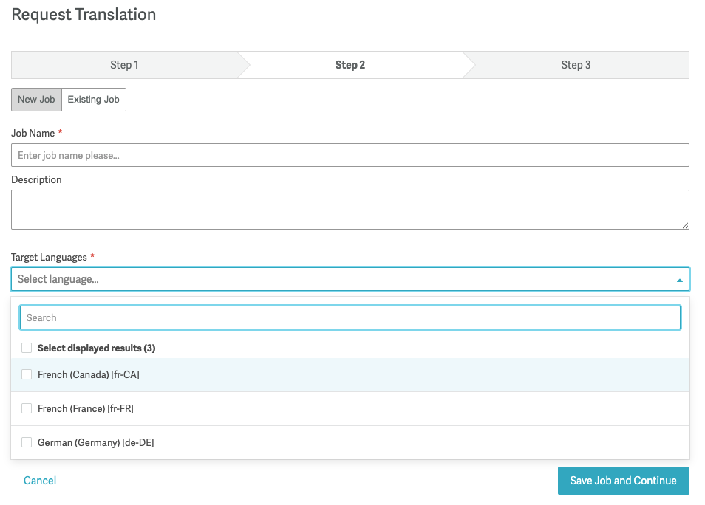Toggle the Select displayed results checkbox
Image resolution: width=705 pixels, height=505 pixels.
tap(27, 348)
